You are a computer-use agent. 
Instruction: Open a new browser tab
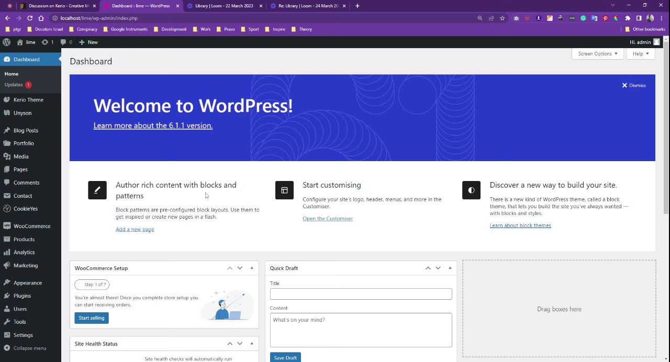(x=357, y=6)
